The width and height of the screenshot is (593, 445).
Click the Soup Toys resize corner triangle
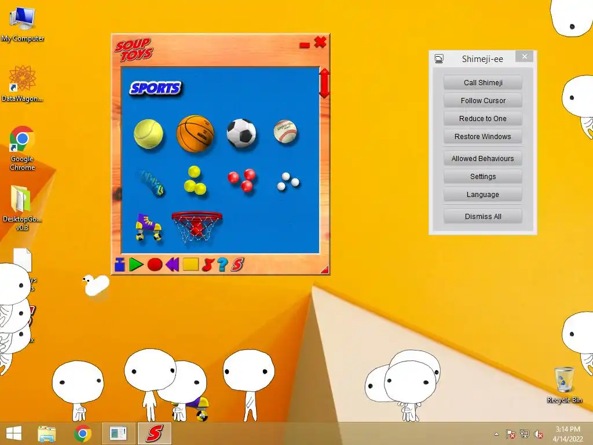(x=325, y=269)
